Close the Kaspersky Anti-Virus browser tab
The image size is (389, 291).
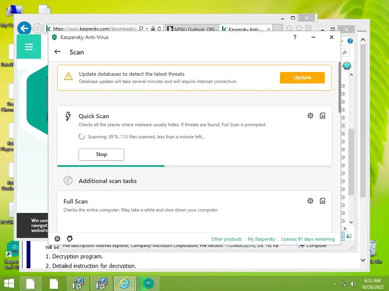(x=269, y=29)
